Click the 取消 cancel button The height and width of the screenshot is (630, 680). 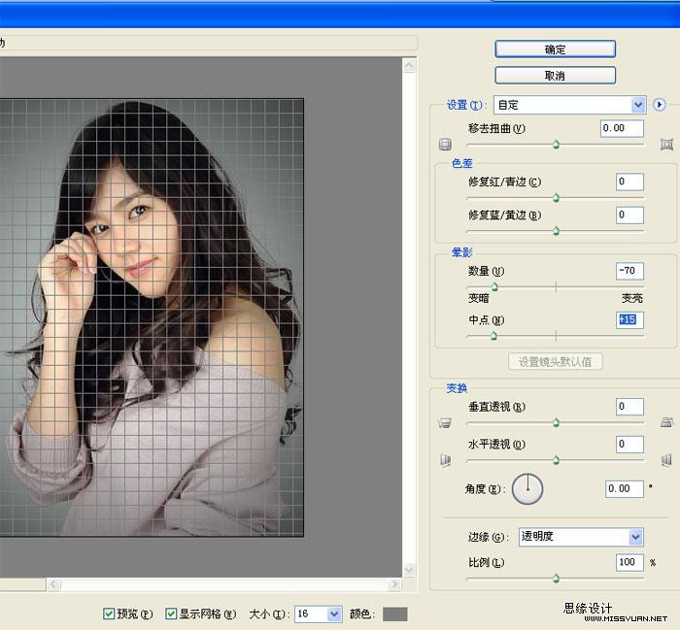(x=555, y=76)
